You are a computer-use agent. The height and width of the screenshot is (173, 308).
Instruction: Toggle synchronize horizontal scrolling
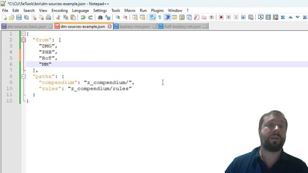[142, 17]
